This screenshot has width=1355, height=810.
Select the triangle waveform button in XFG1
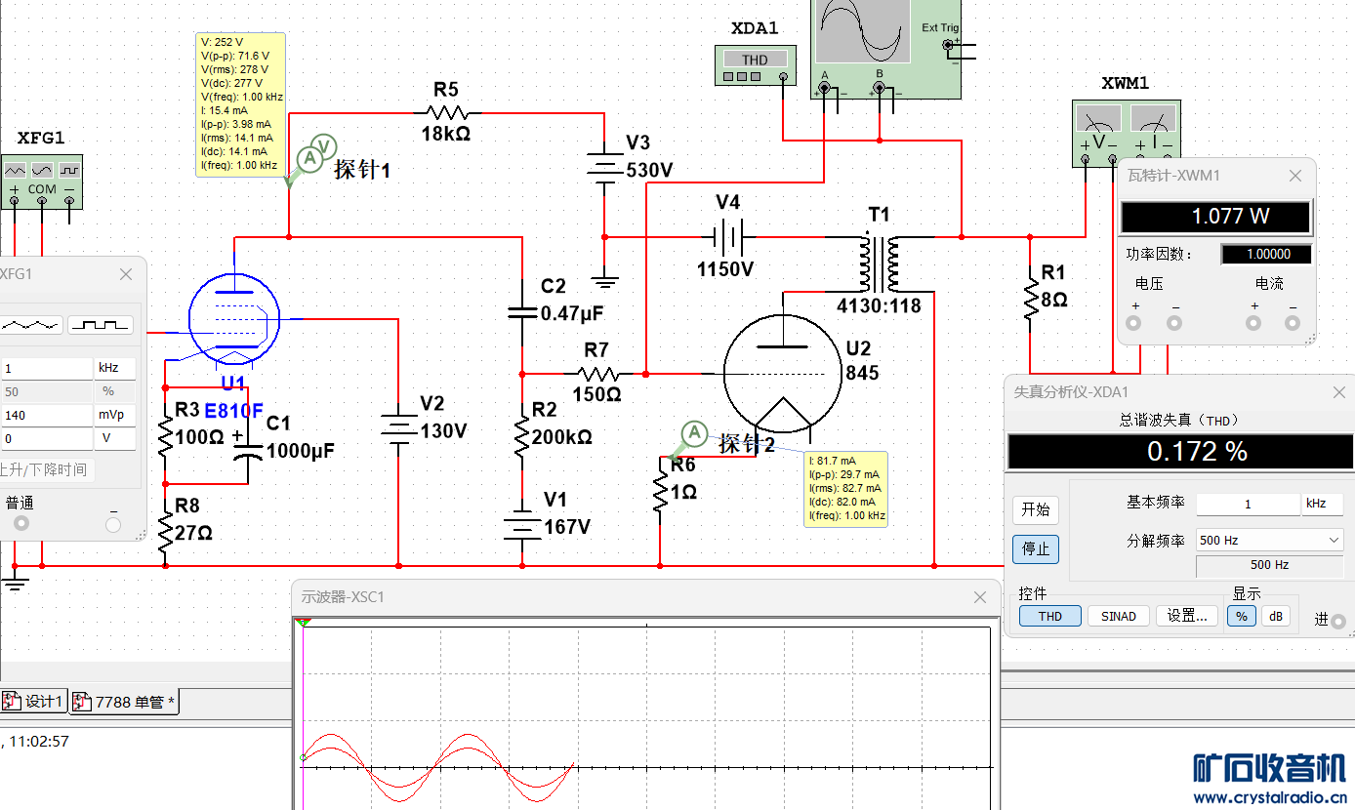31,324
